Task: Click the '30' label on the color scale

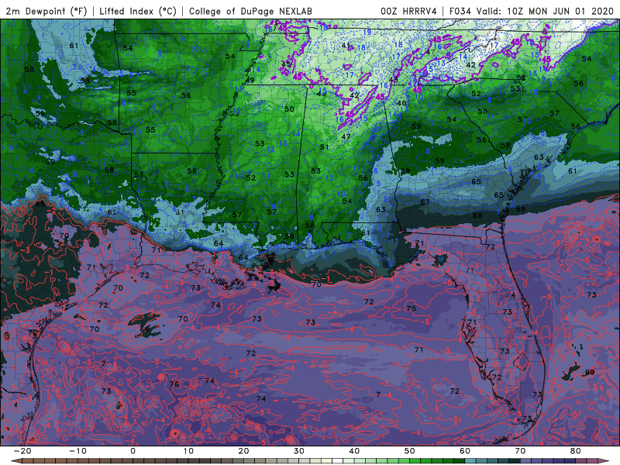Action: (x=299, y=451)
